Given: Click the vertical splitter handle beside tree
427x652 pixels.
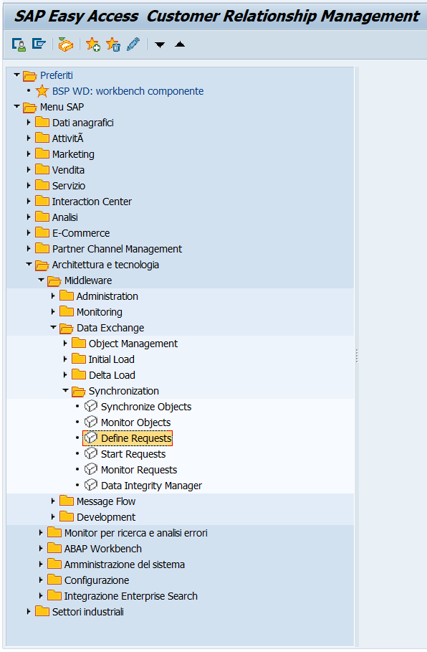Looking at the screenshot, I should click(x=357, y=356).
